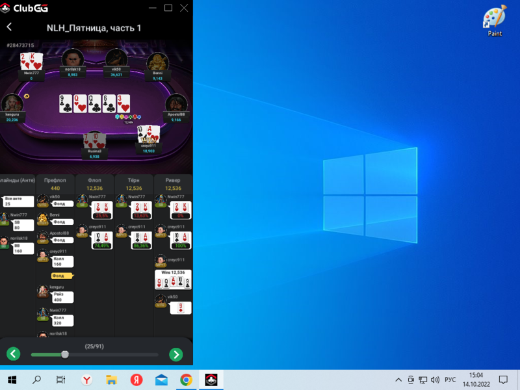Screen dimensions: 520x390
Task: Click the Wins 12,536 winning hand card
Action: (x=173, y=279)
